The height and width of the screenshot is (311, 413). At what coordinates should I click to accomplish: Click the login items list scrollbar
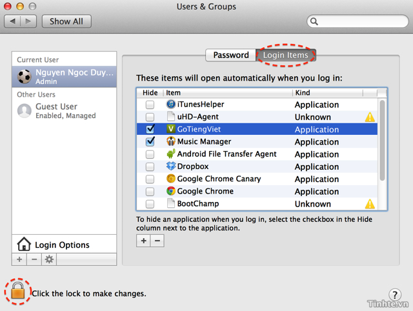tap(382, 141)
